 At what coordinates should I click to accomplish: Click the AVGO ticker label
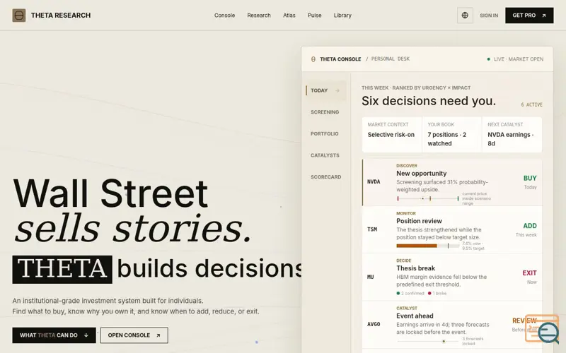click(x=374, y=325)
